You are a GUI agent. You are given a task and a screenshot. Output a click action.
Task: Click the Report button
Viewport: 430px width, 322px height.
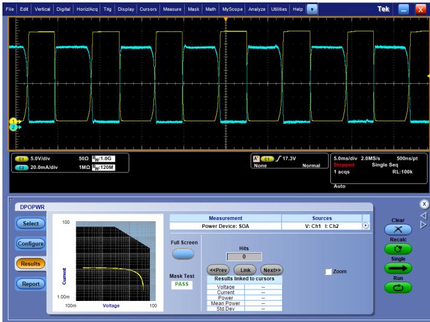31,284
